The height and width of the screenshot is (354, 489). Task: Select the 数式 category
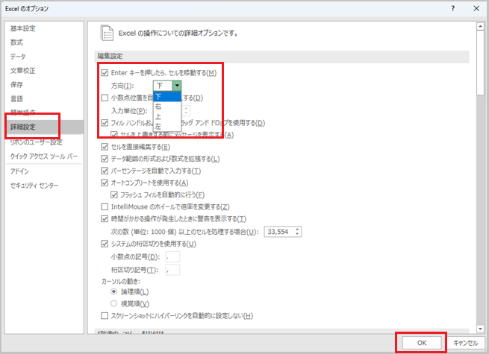(16, 42)
